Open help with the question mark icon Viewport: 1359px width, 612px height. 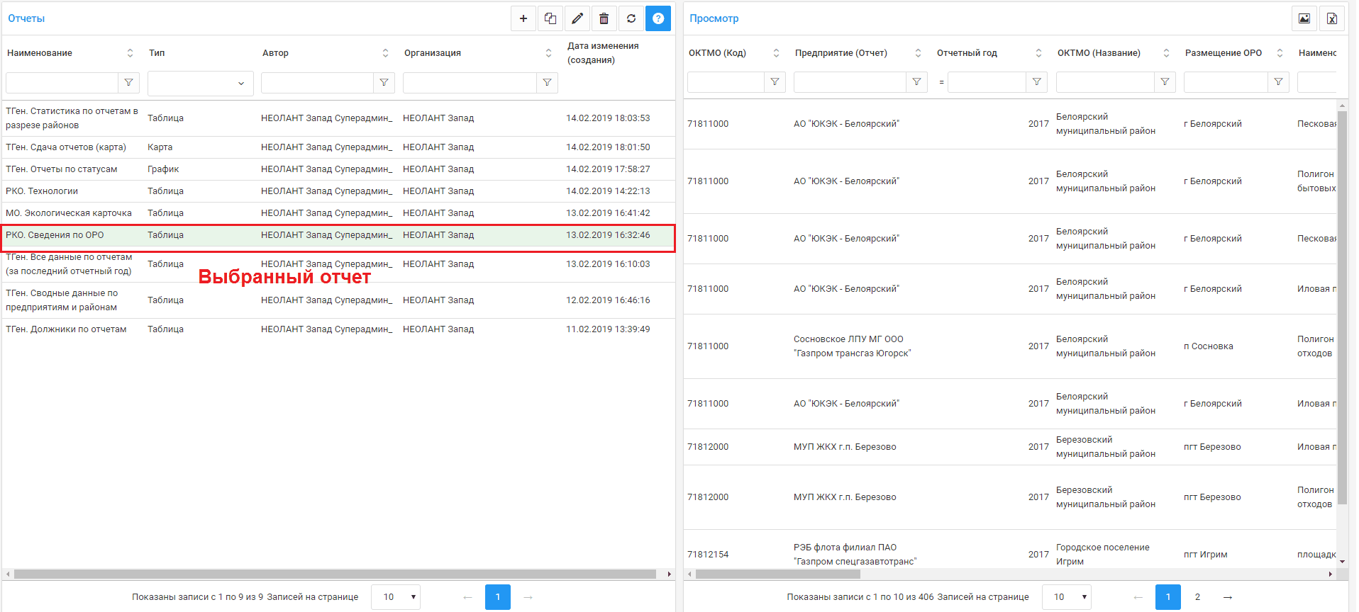tap(658, 18)
